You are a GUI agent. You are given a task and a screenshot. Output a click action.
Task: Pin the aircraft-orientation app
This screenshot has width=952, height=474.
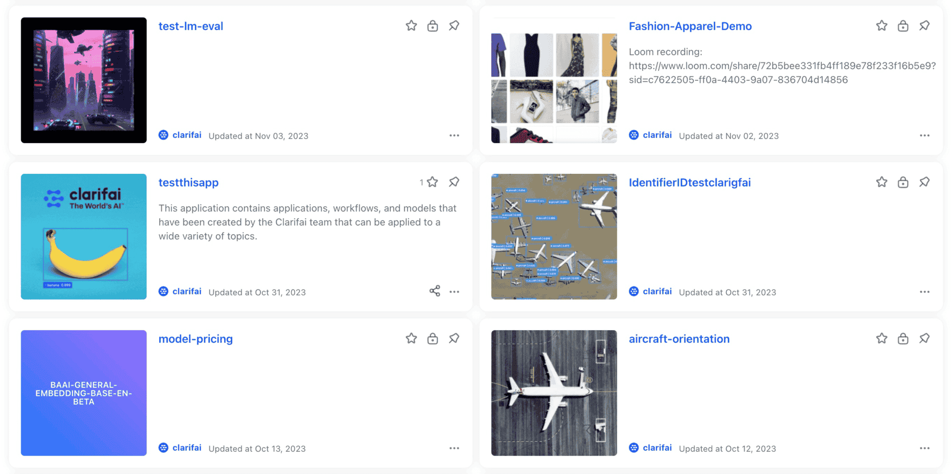[x=924, y=338]
